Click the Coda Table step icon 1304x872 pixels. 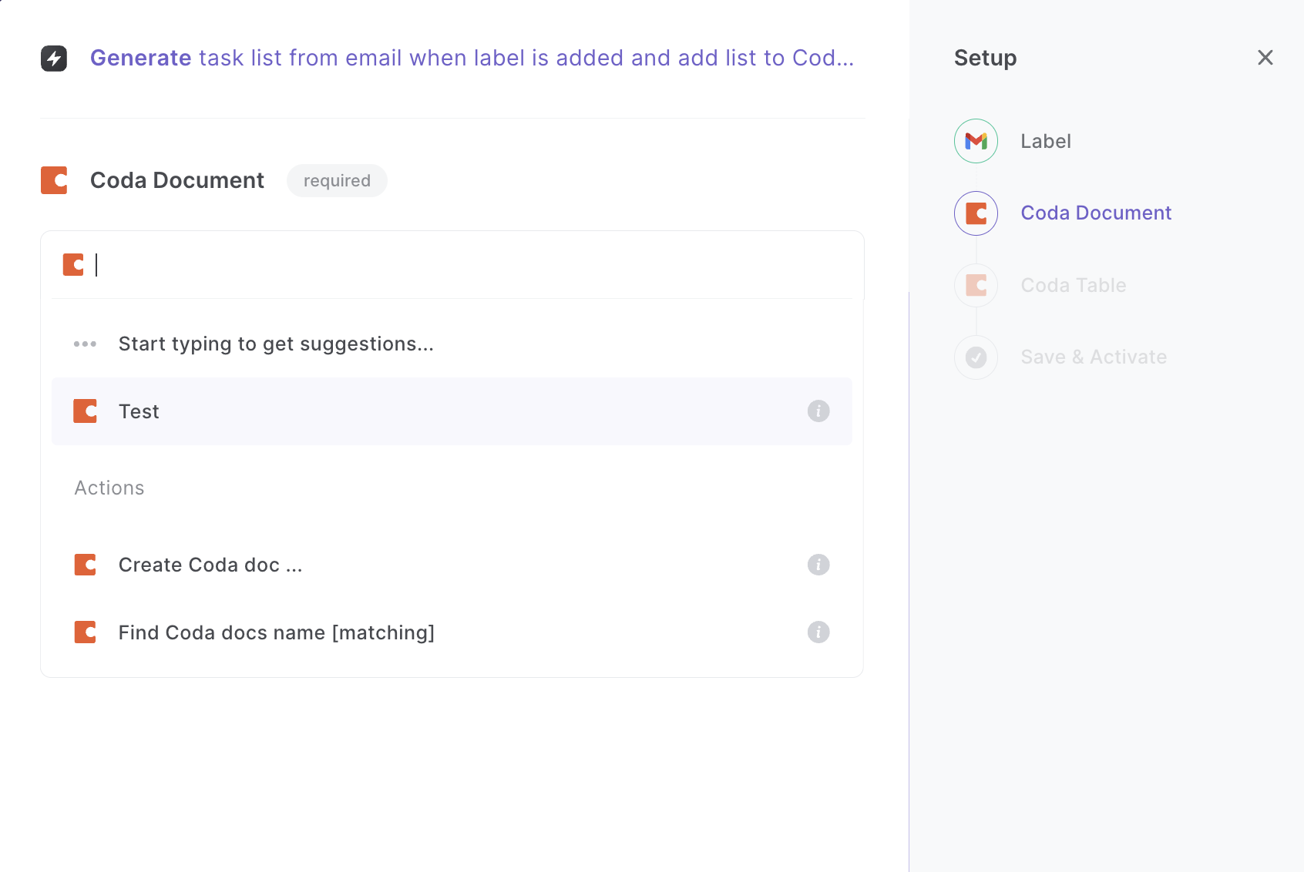pyautogui.click(x=976, y=285)
